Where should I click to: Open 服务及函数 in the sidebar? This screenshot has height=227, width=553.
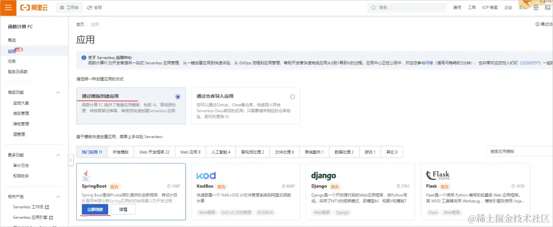[x=17, y=72]
